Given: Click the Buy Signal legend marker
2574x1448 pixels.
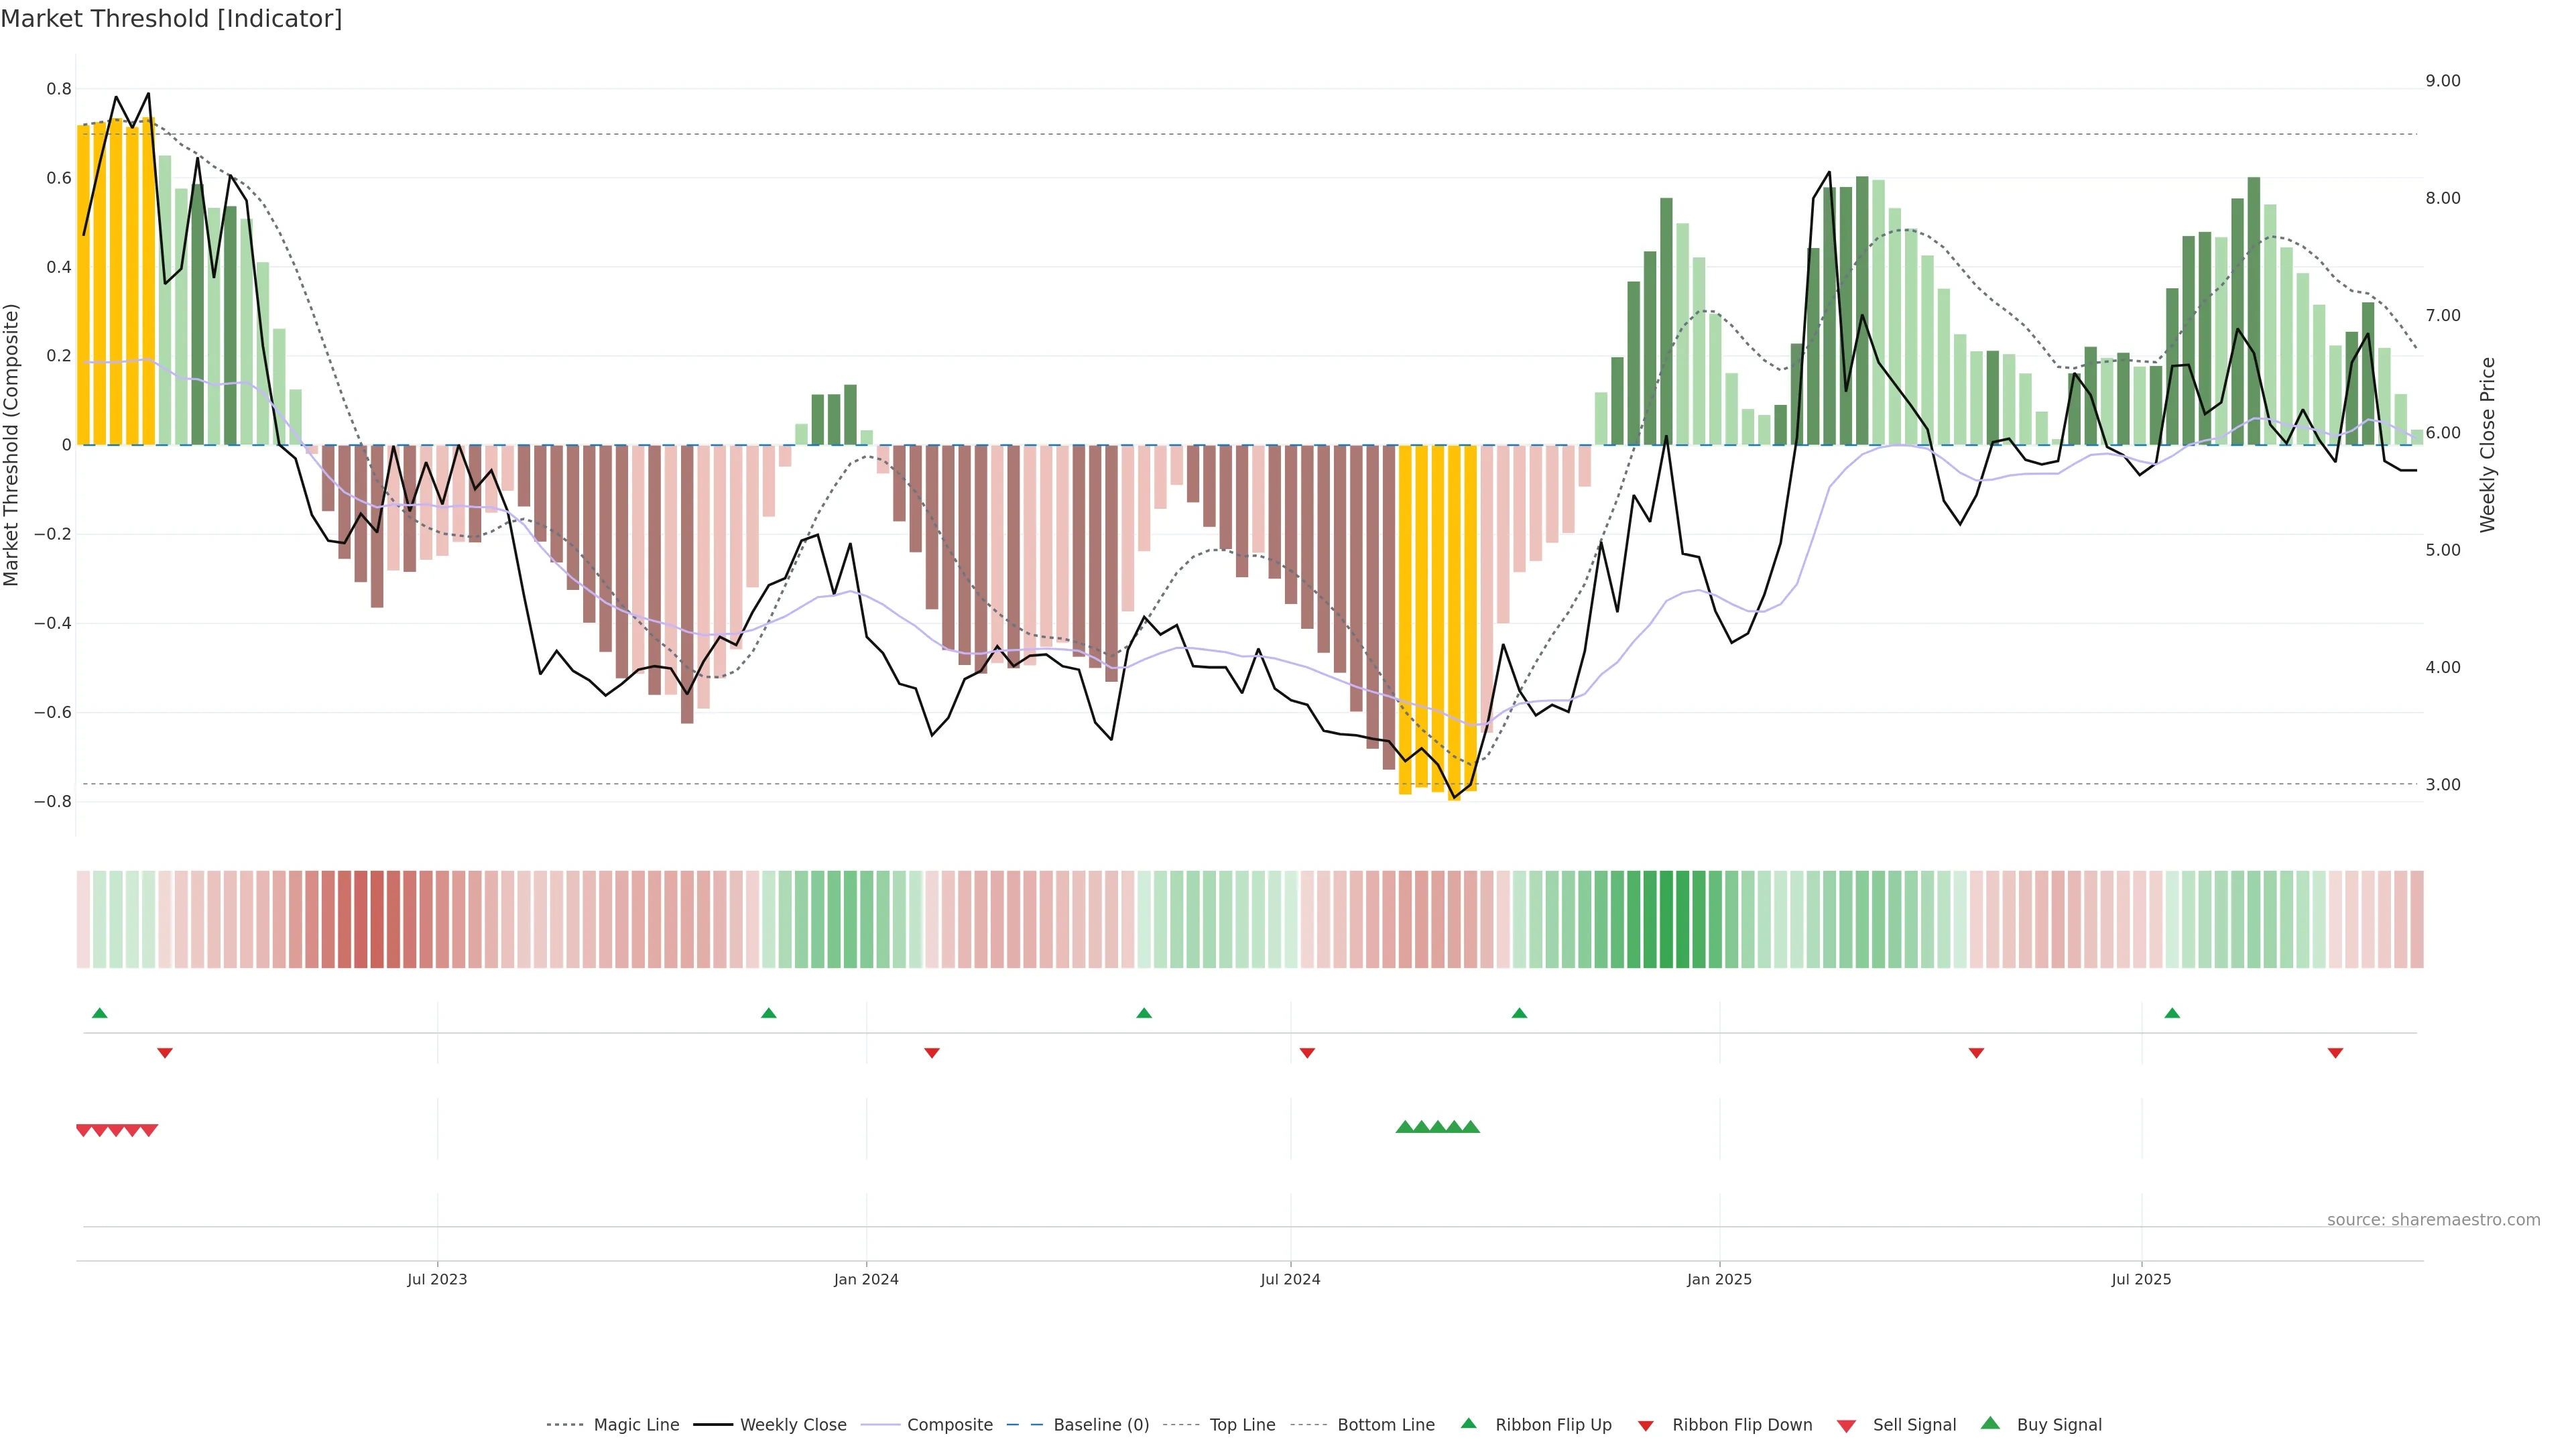Looking at the screenshot, I should point(1990,1423).
